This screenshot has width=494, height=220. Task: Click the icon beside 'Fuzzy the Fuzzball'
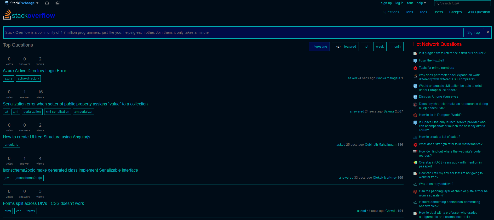coord(415,61)
